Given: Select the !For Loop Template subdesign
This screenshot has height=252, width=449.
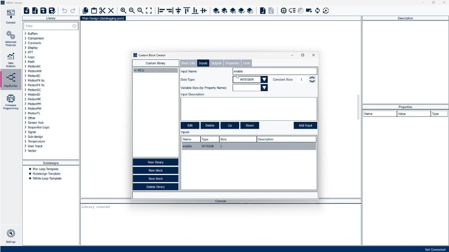Looking at the screenshot, I should [45, 169].
